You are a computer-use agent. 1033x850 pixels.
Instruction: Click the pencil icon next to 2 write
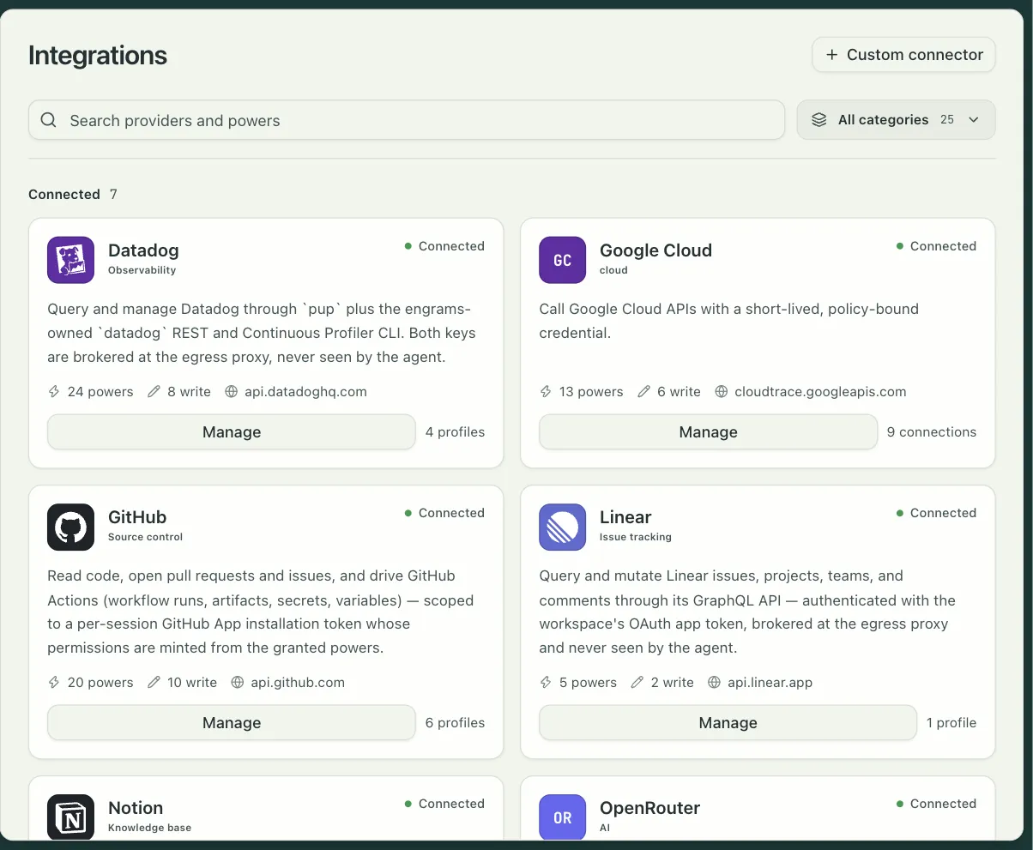pos(637,683)
